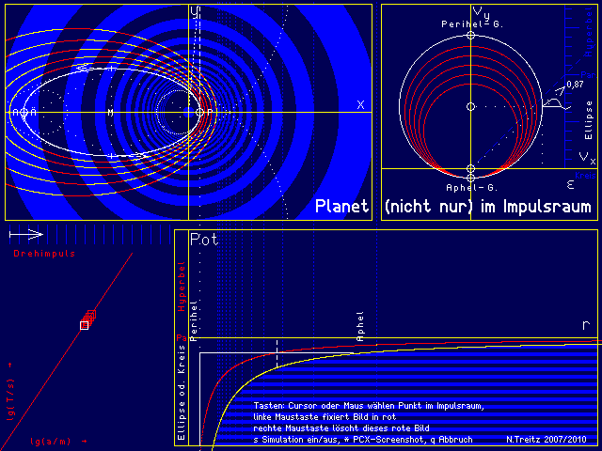Click the ellipse midpoint M marker
The height and width of the screenshot is (451, 602).
(111, 113)
